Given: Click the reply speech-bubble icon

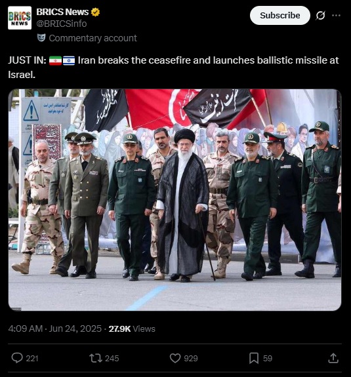Looking at the screenshot, I should (x=17, y=358).
